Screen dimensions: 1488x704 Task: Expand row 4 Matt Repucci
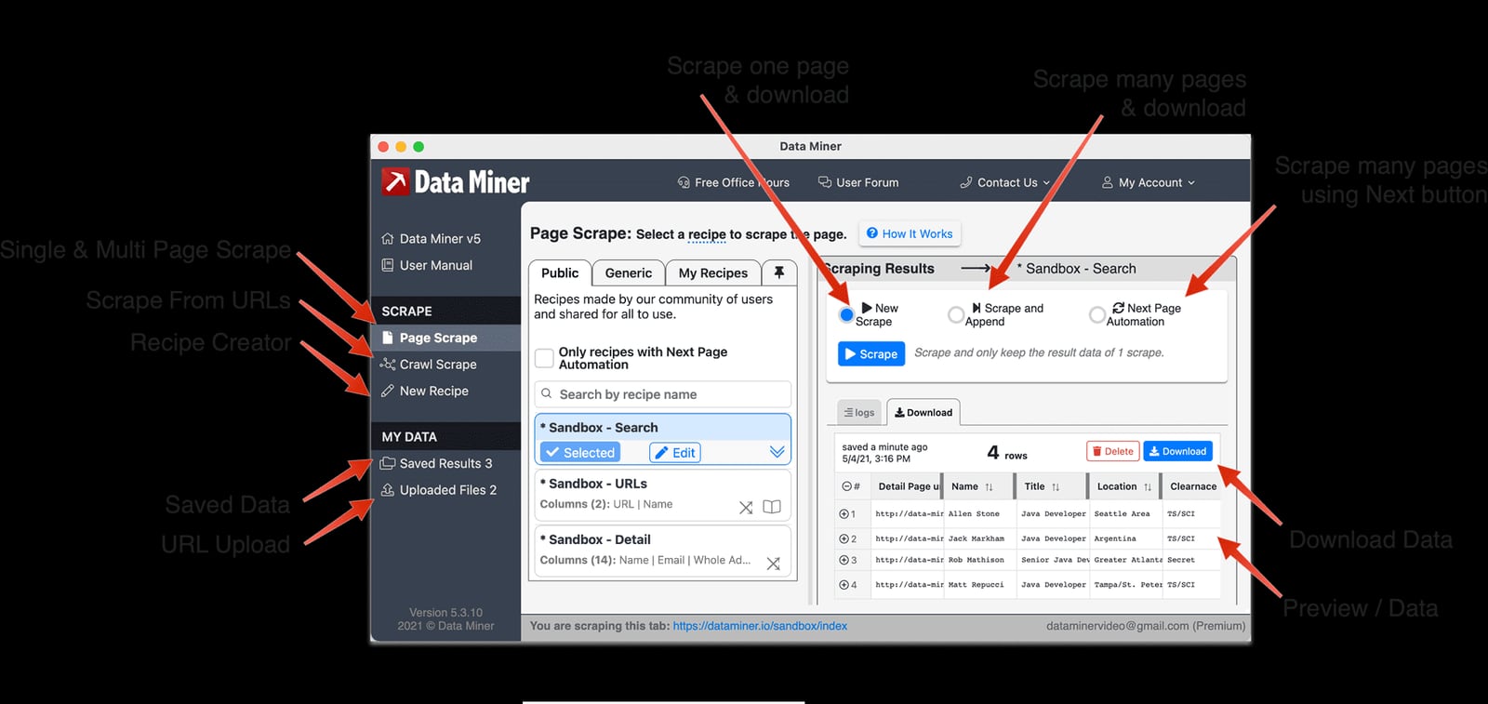coord(844,585)
